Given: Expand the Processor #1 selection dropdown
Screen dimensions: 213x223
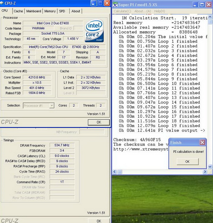Looking at the screenshot, I should 52,106.
